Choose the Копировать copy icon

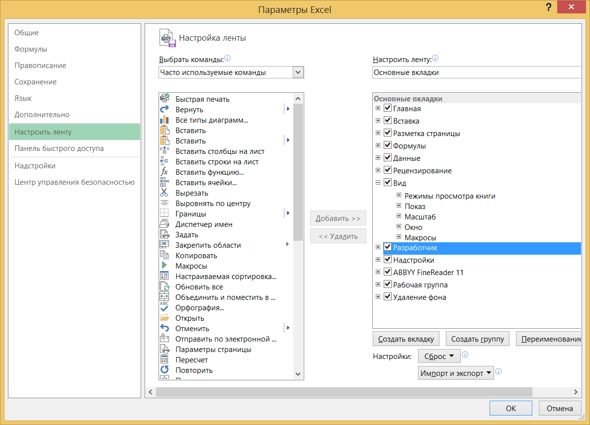point(165,256)
